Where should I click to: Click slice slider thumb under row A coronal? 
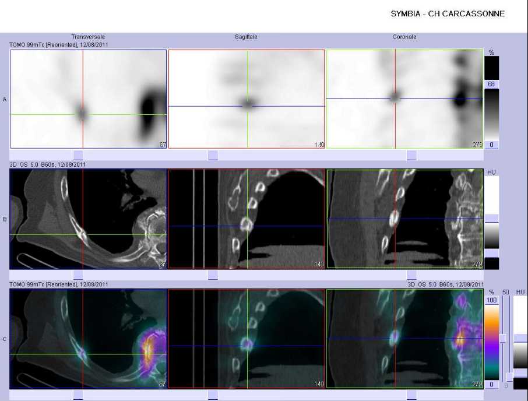point(411,155)
